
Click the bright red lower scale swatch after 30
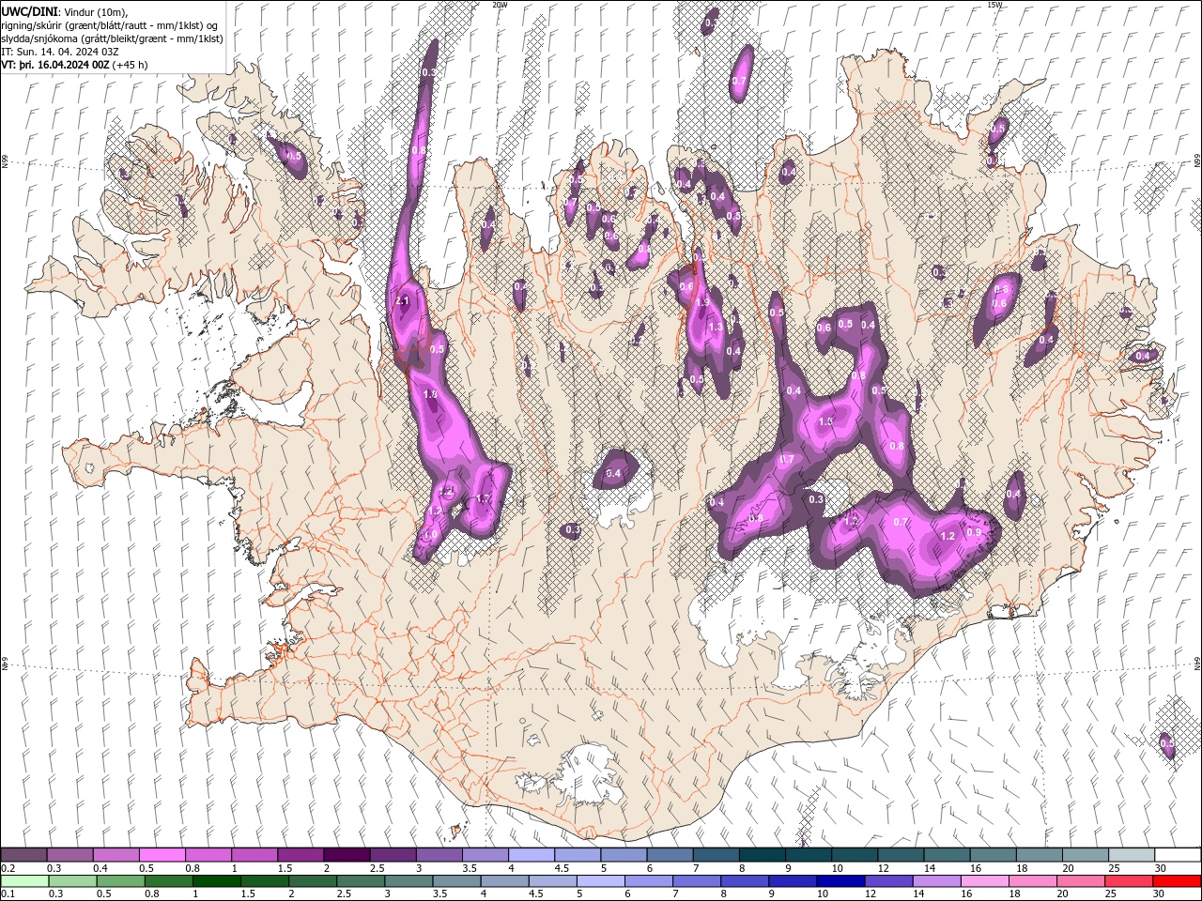[1178, 881]
